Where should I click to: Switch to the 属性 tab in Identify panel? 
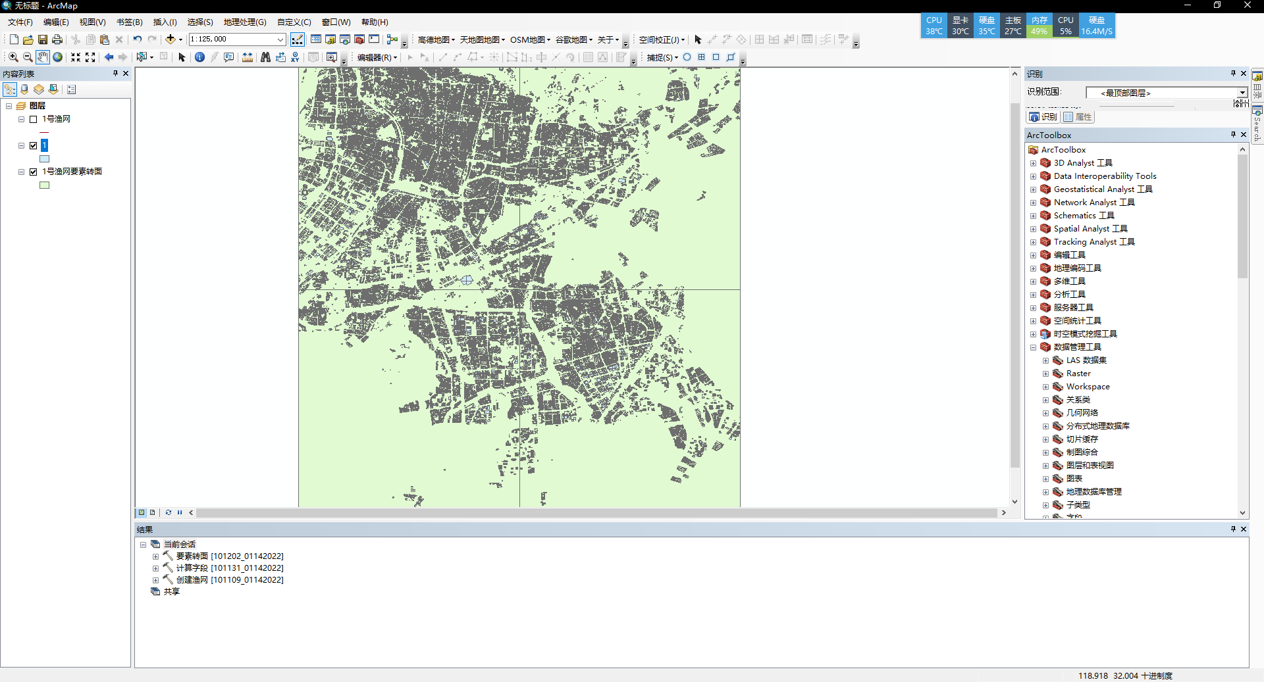[1078, 117]
